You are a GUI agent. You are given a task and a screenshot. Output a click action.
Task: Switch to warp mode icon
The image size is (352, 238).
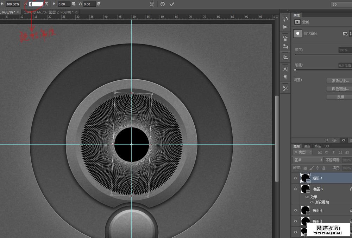(x=151, y=4)
